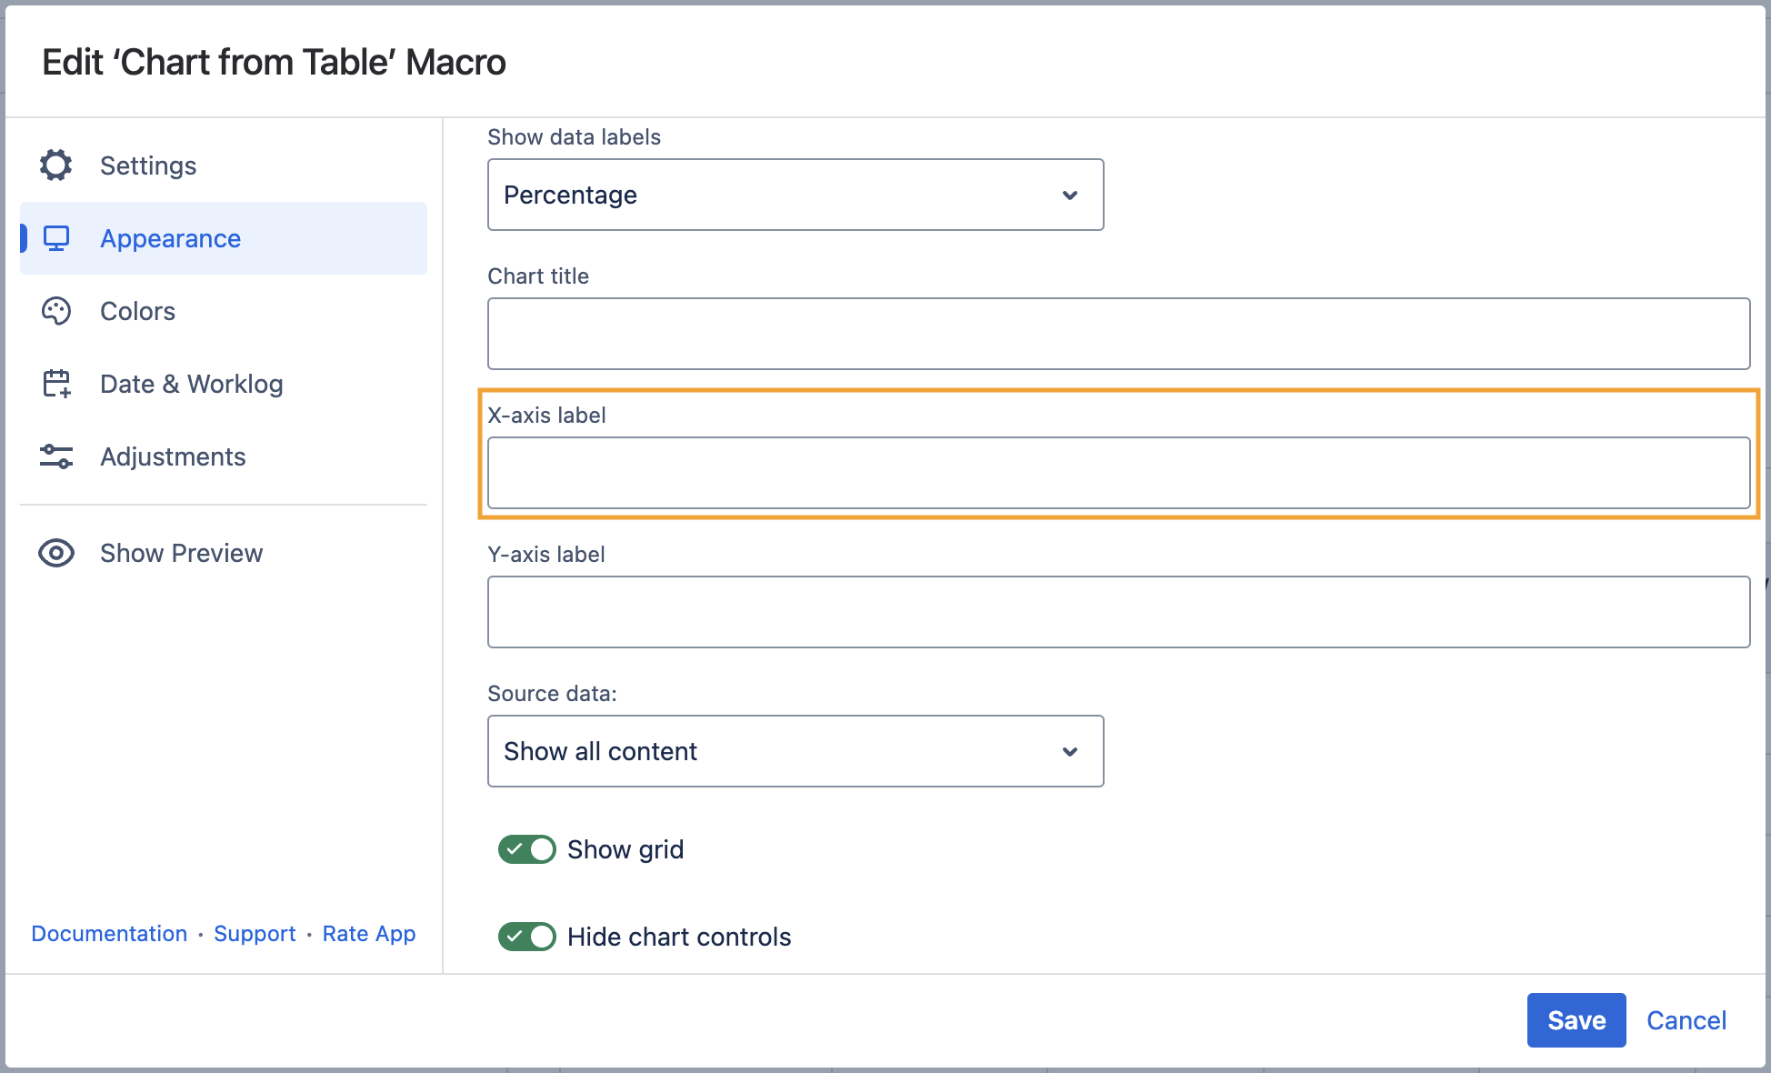Click the Percentage dropdown chevron arrow

[x=1070, y=196]
